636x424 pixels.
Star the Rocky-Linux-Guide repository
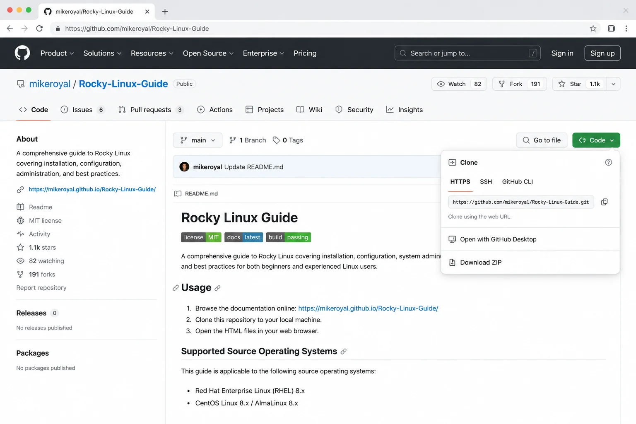(x=579, y=84)
